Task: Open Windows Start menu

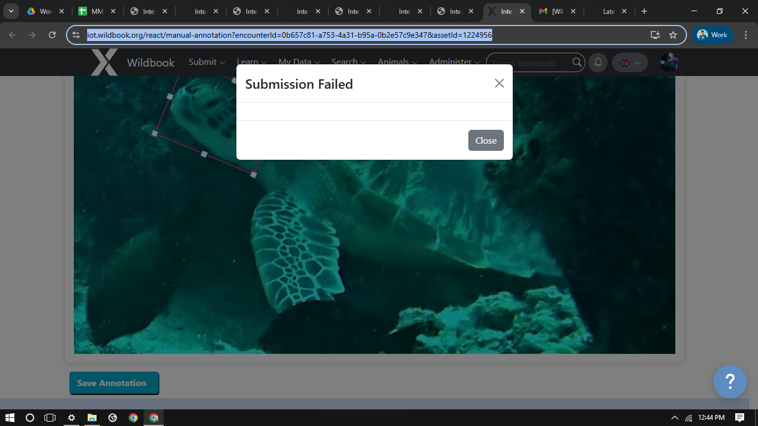Action: tap(9, 418)
